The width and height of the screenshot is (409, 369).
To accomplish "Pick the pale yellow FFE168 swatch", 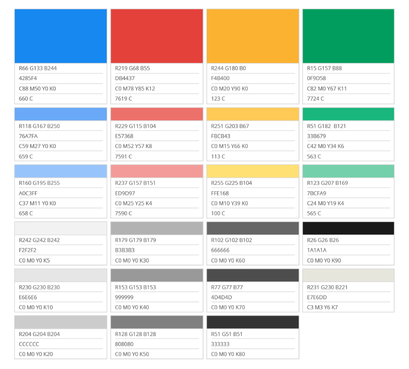I will (253, 171).
